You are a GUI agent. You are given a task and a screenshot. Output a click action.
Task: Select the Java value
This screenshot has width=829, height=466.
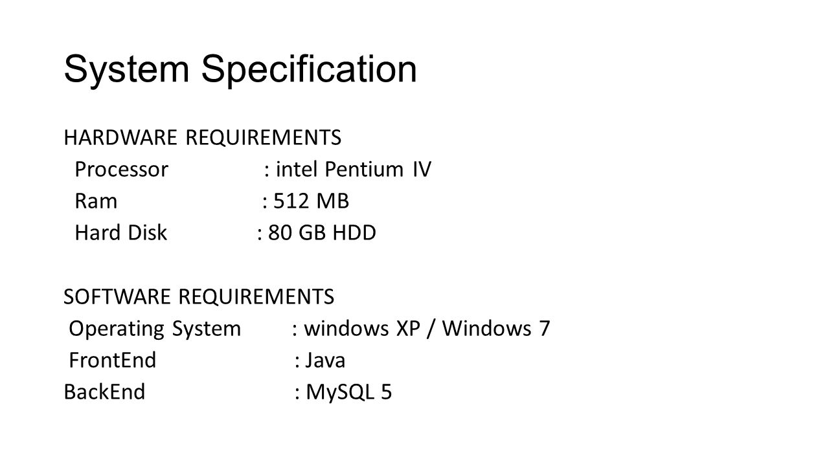tap(325, 361)
